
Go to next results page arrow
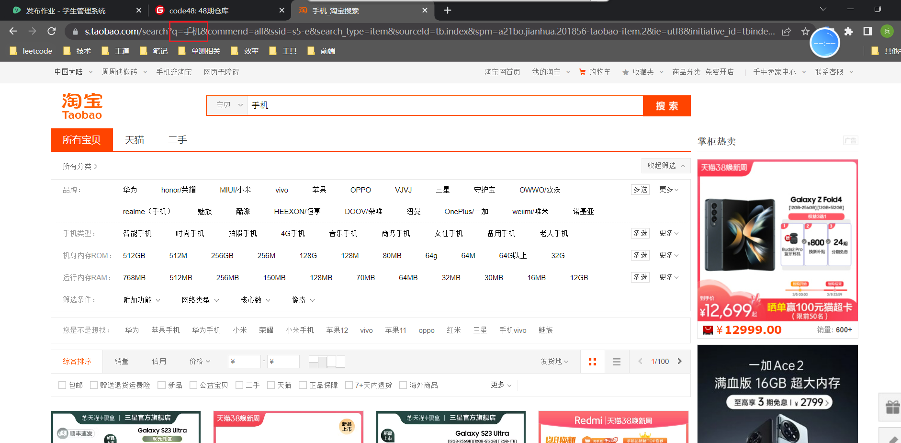[x=679, y=361]
